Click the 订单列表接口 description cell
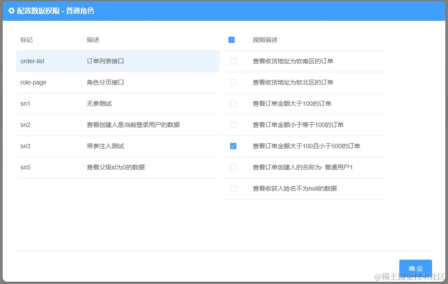The height and width of the screenshot is (284, 448). (x=105, y=61)
